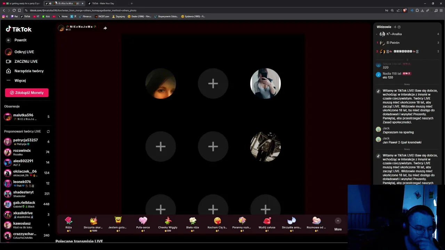Send the Róża gift
Viewport: 445px width, 250px height.
68,224
